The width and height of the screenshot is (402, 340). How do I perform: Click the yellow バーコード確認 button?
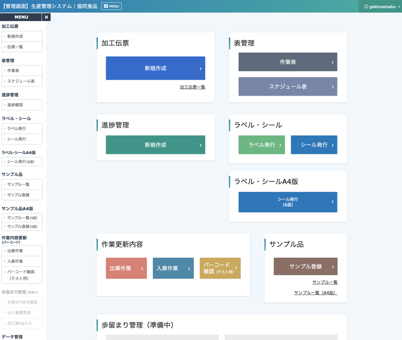(220, 268)
